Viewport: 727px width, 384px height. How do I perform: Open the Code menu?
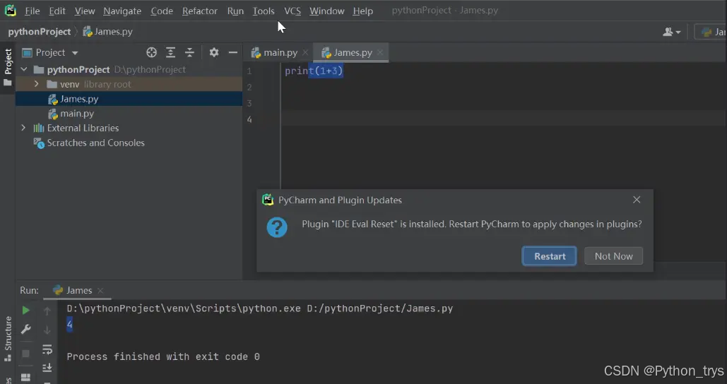pos(162,11)
